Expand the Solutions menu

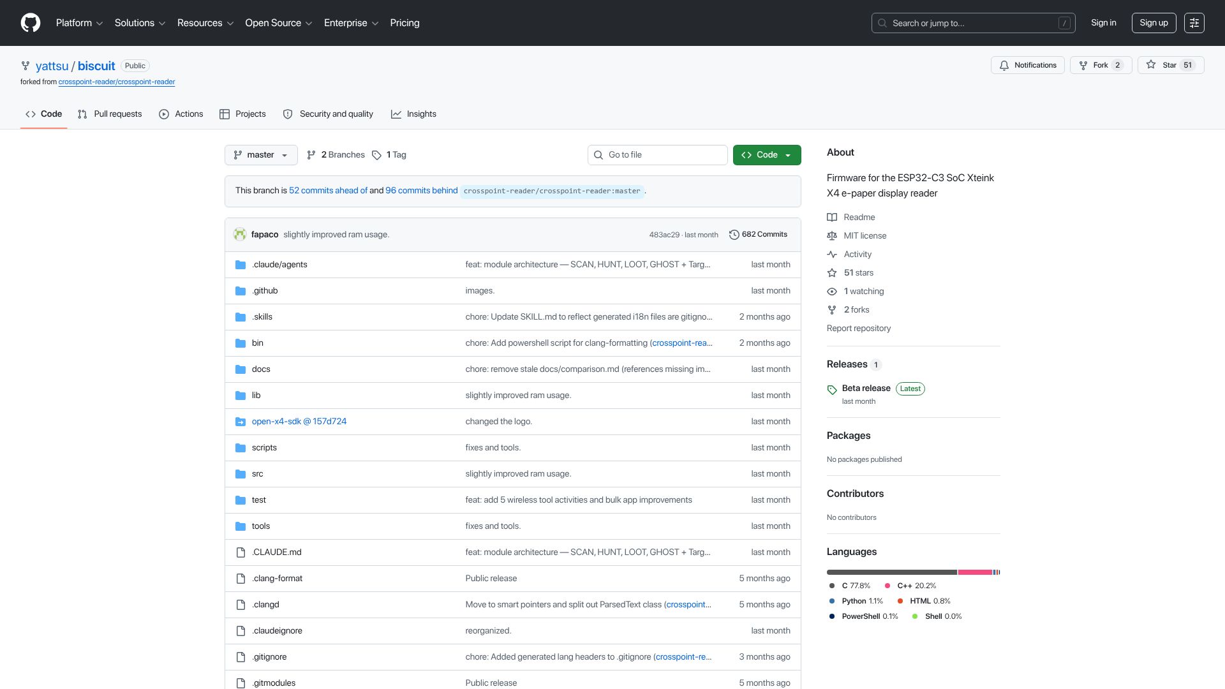coord(140,23)
